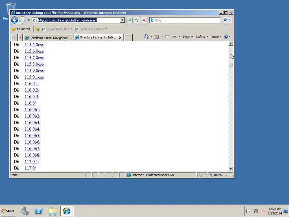Go back with the Back arrow button

coord(14,20)
